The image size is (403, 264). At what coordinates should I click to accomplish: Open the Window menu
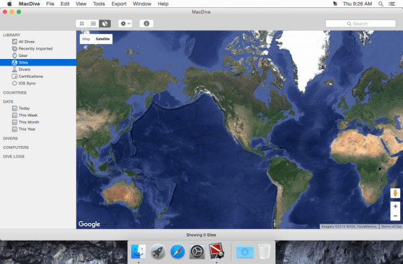coord(142,4)
